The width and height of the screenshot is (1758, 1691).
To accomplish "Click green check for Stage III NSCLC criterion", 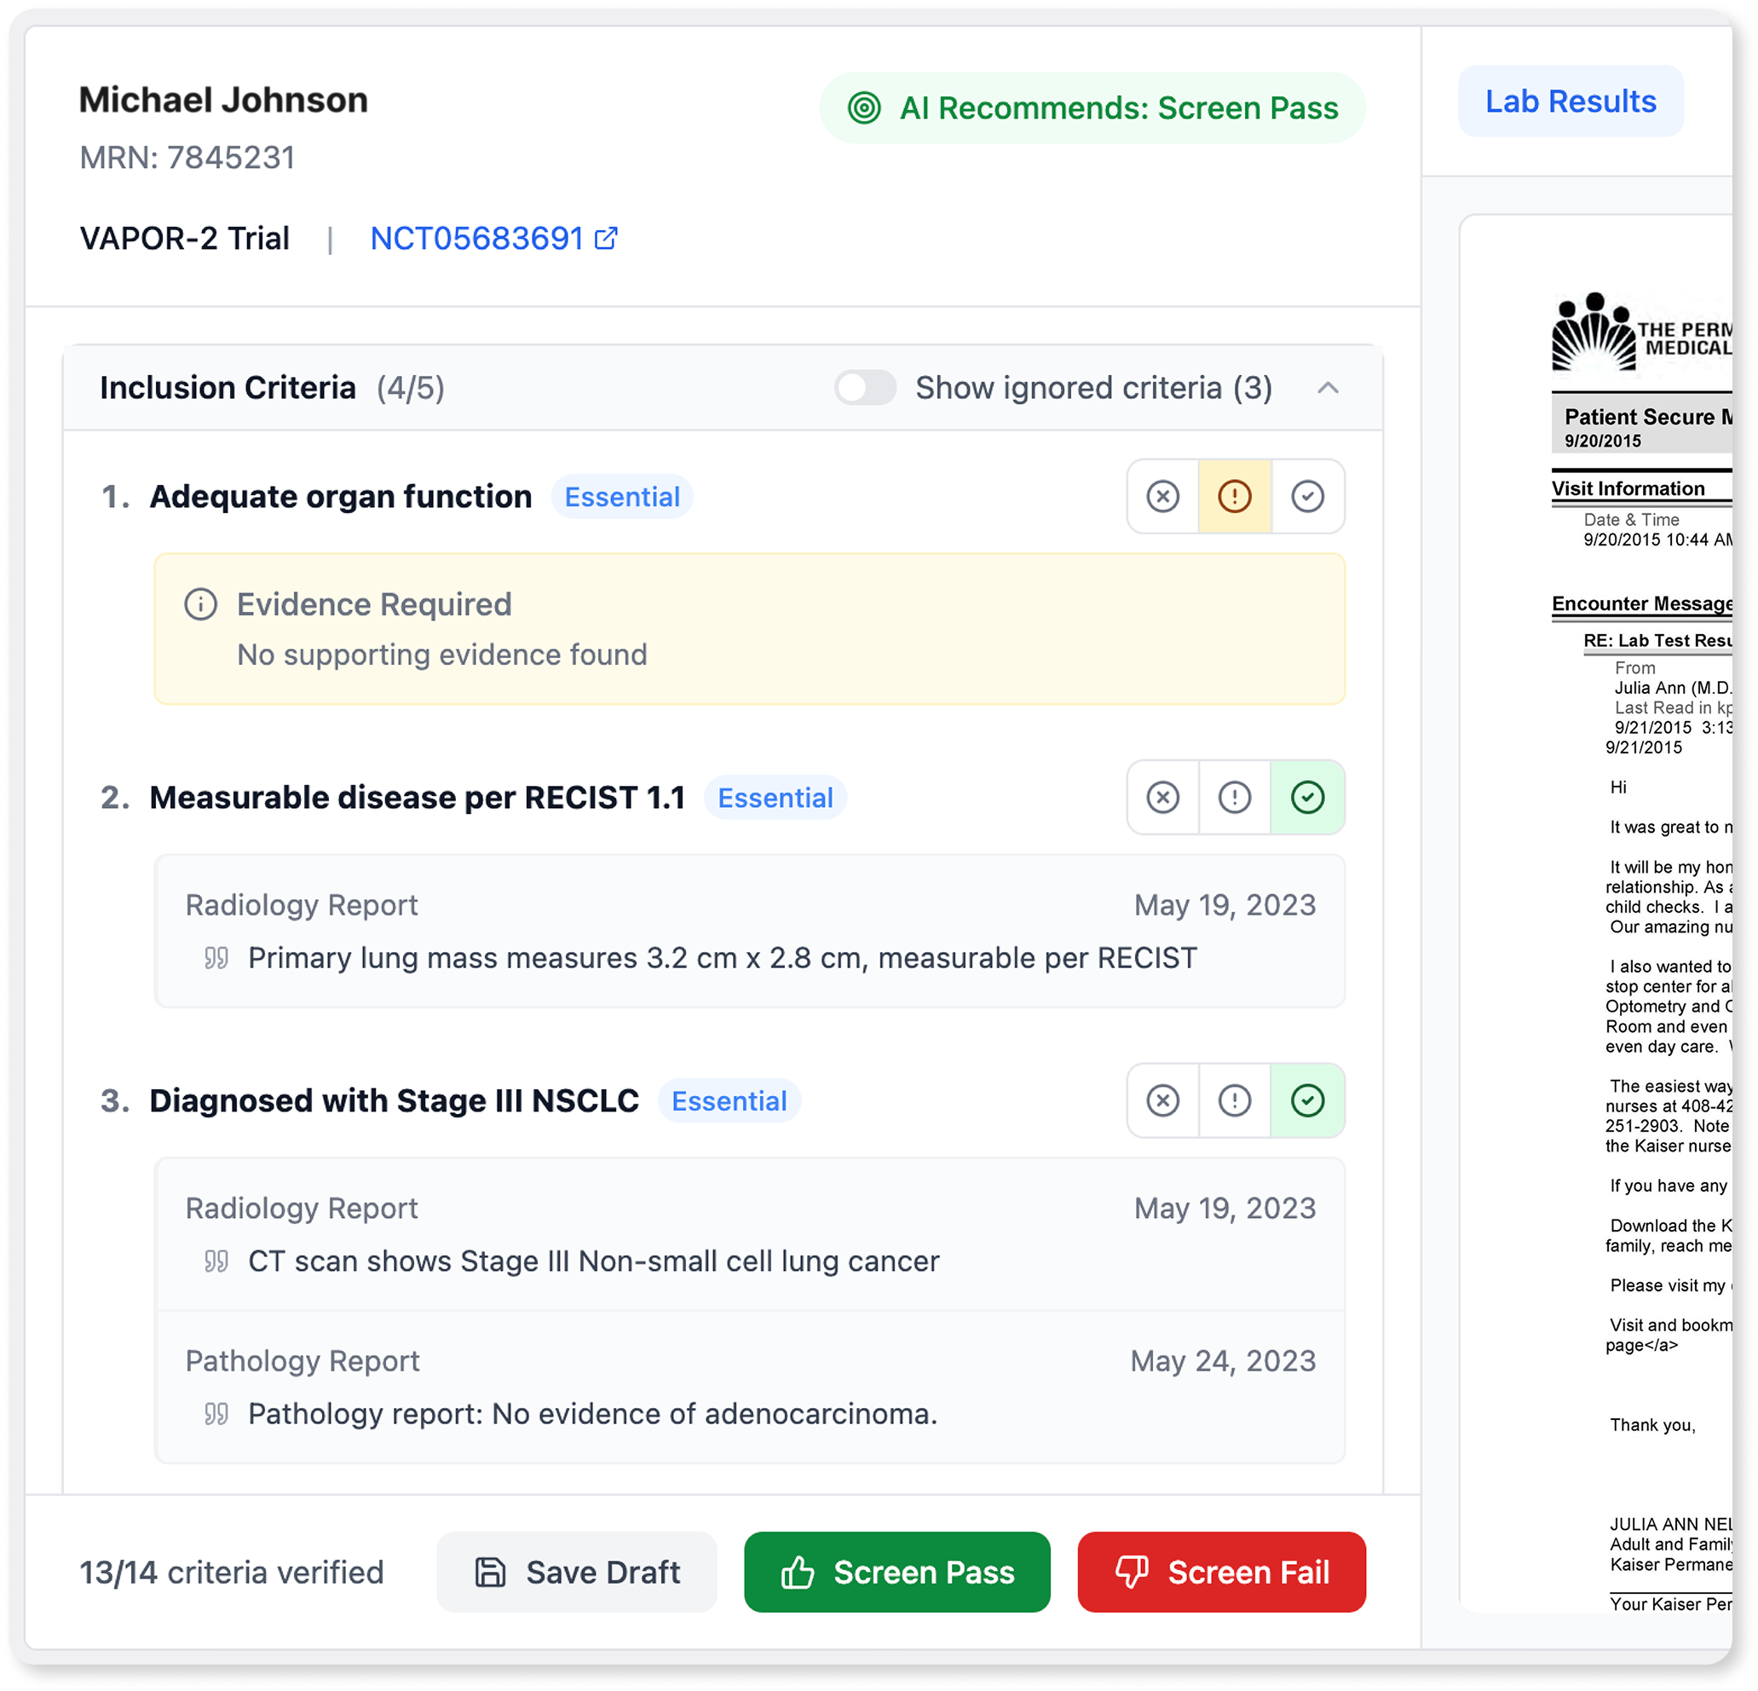I will pos(1307,1099).
